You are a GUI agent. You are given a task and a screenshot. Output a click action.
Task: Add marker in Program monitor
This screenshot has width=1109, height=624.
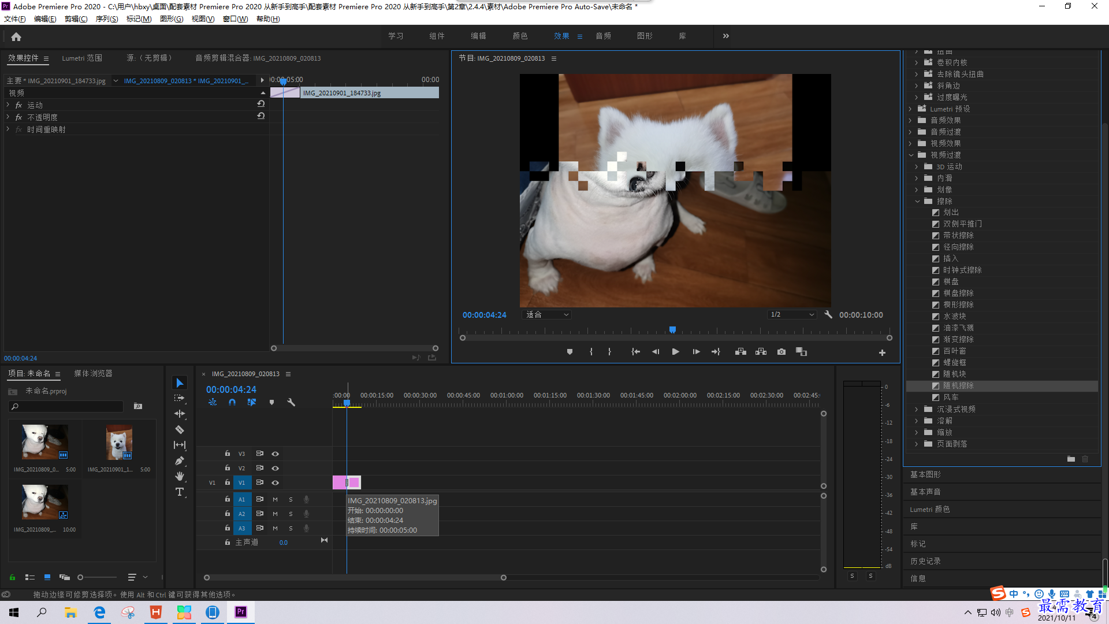click(x=570, y=352)
